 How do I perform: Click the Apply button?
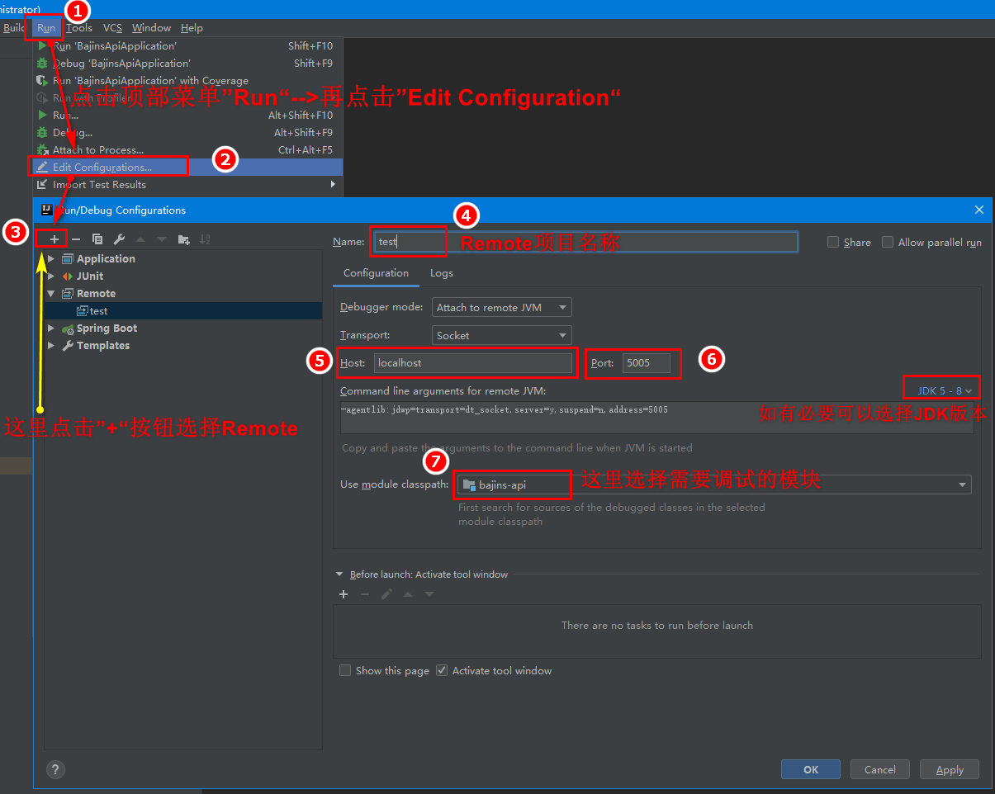[950, 769]
